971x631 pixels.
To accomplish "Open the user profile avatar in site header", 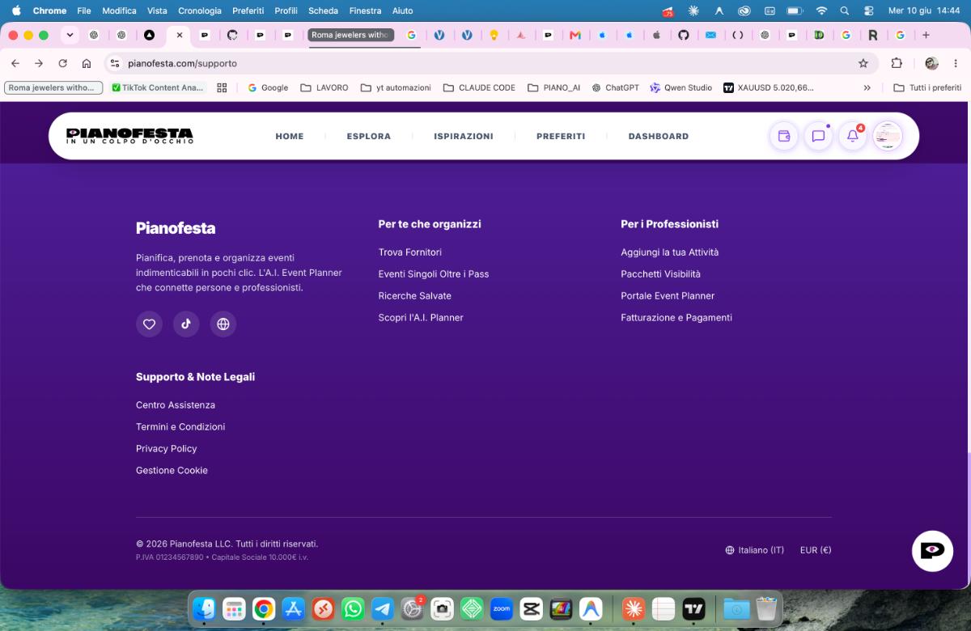I will (x=888, y=136).
